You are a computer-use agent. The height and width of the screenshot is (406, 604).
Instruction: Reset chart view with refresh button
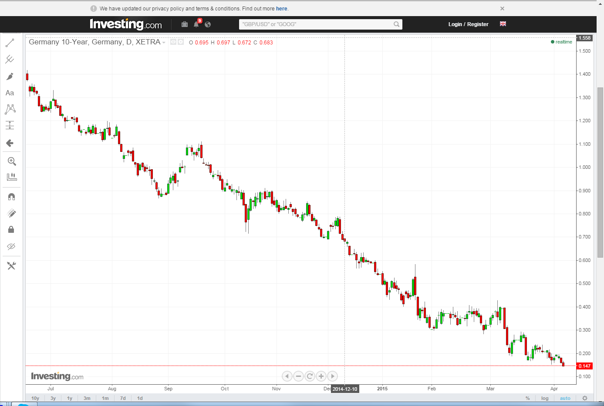(310, 376)
